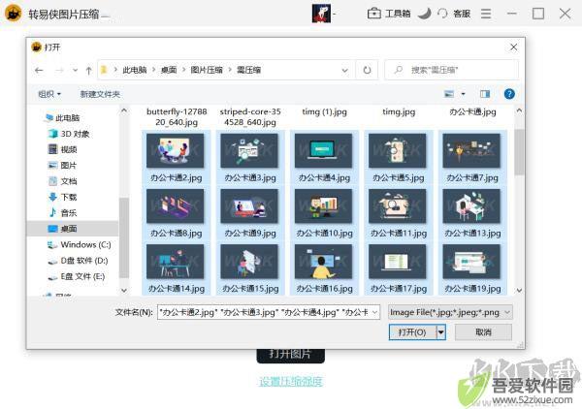Go up one folder level
Viewport: 582px width, 409px height.
(88, 70)
